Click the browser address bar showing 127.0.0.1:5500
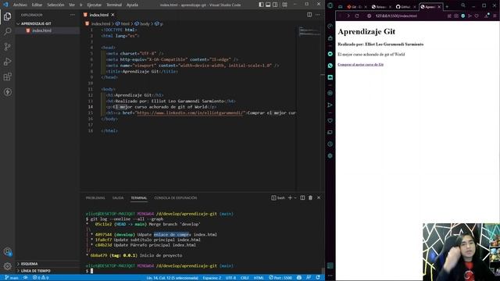Viewport: 500px width, 281px height. [396, 16]
